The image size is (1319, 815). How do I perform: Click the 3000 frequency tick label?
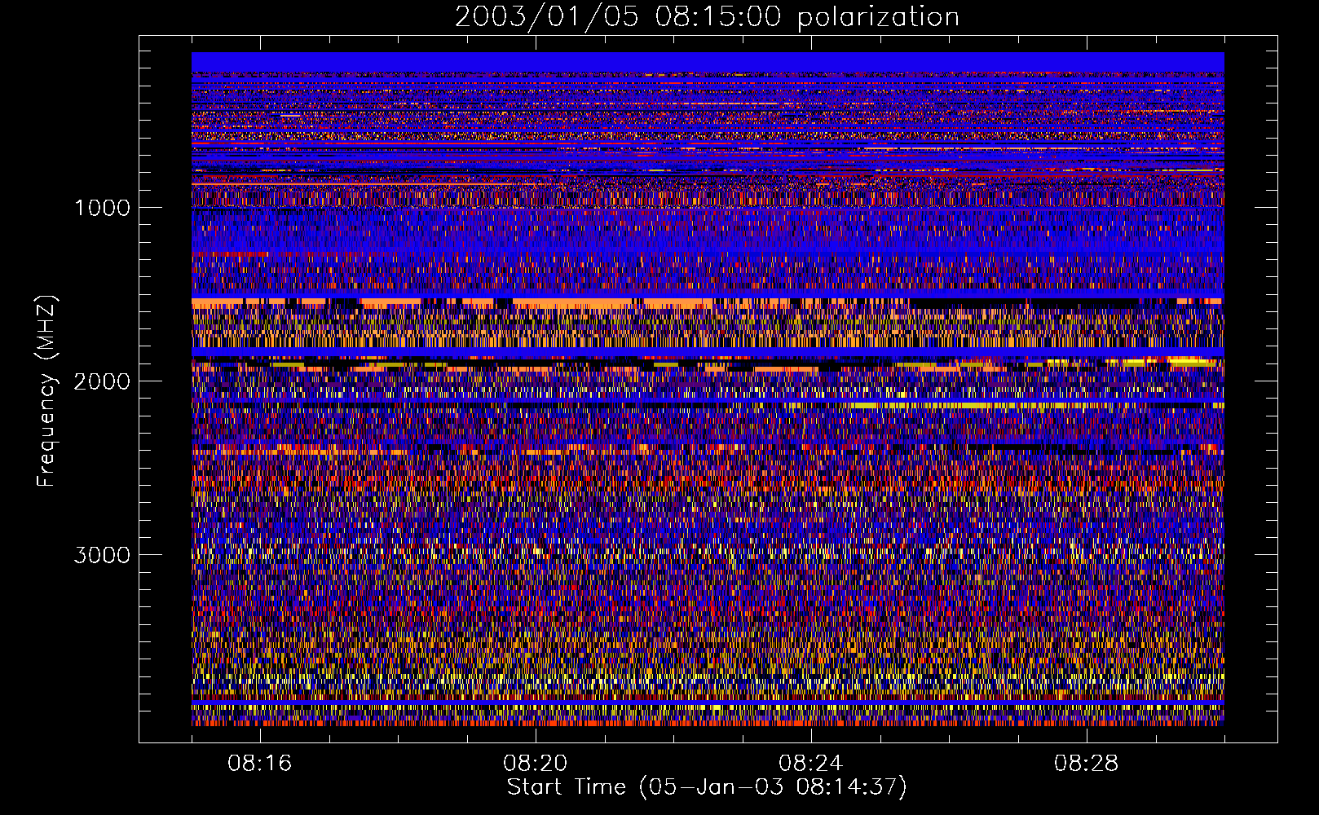[102, 555]
